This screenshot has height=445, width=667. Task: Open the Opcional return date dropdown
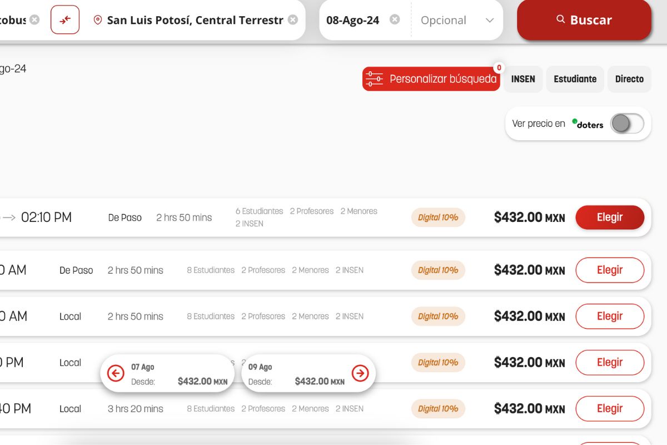[x=457, y=20]
